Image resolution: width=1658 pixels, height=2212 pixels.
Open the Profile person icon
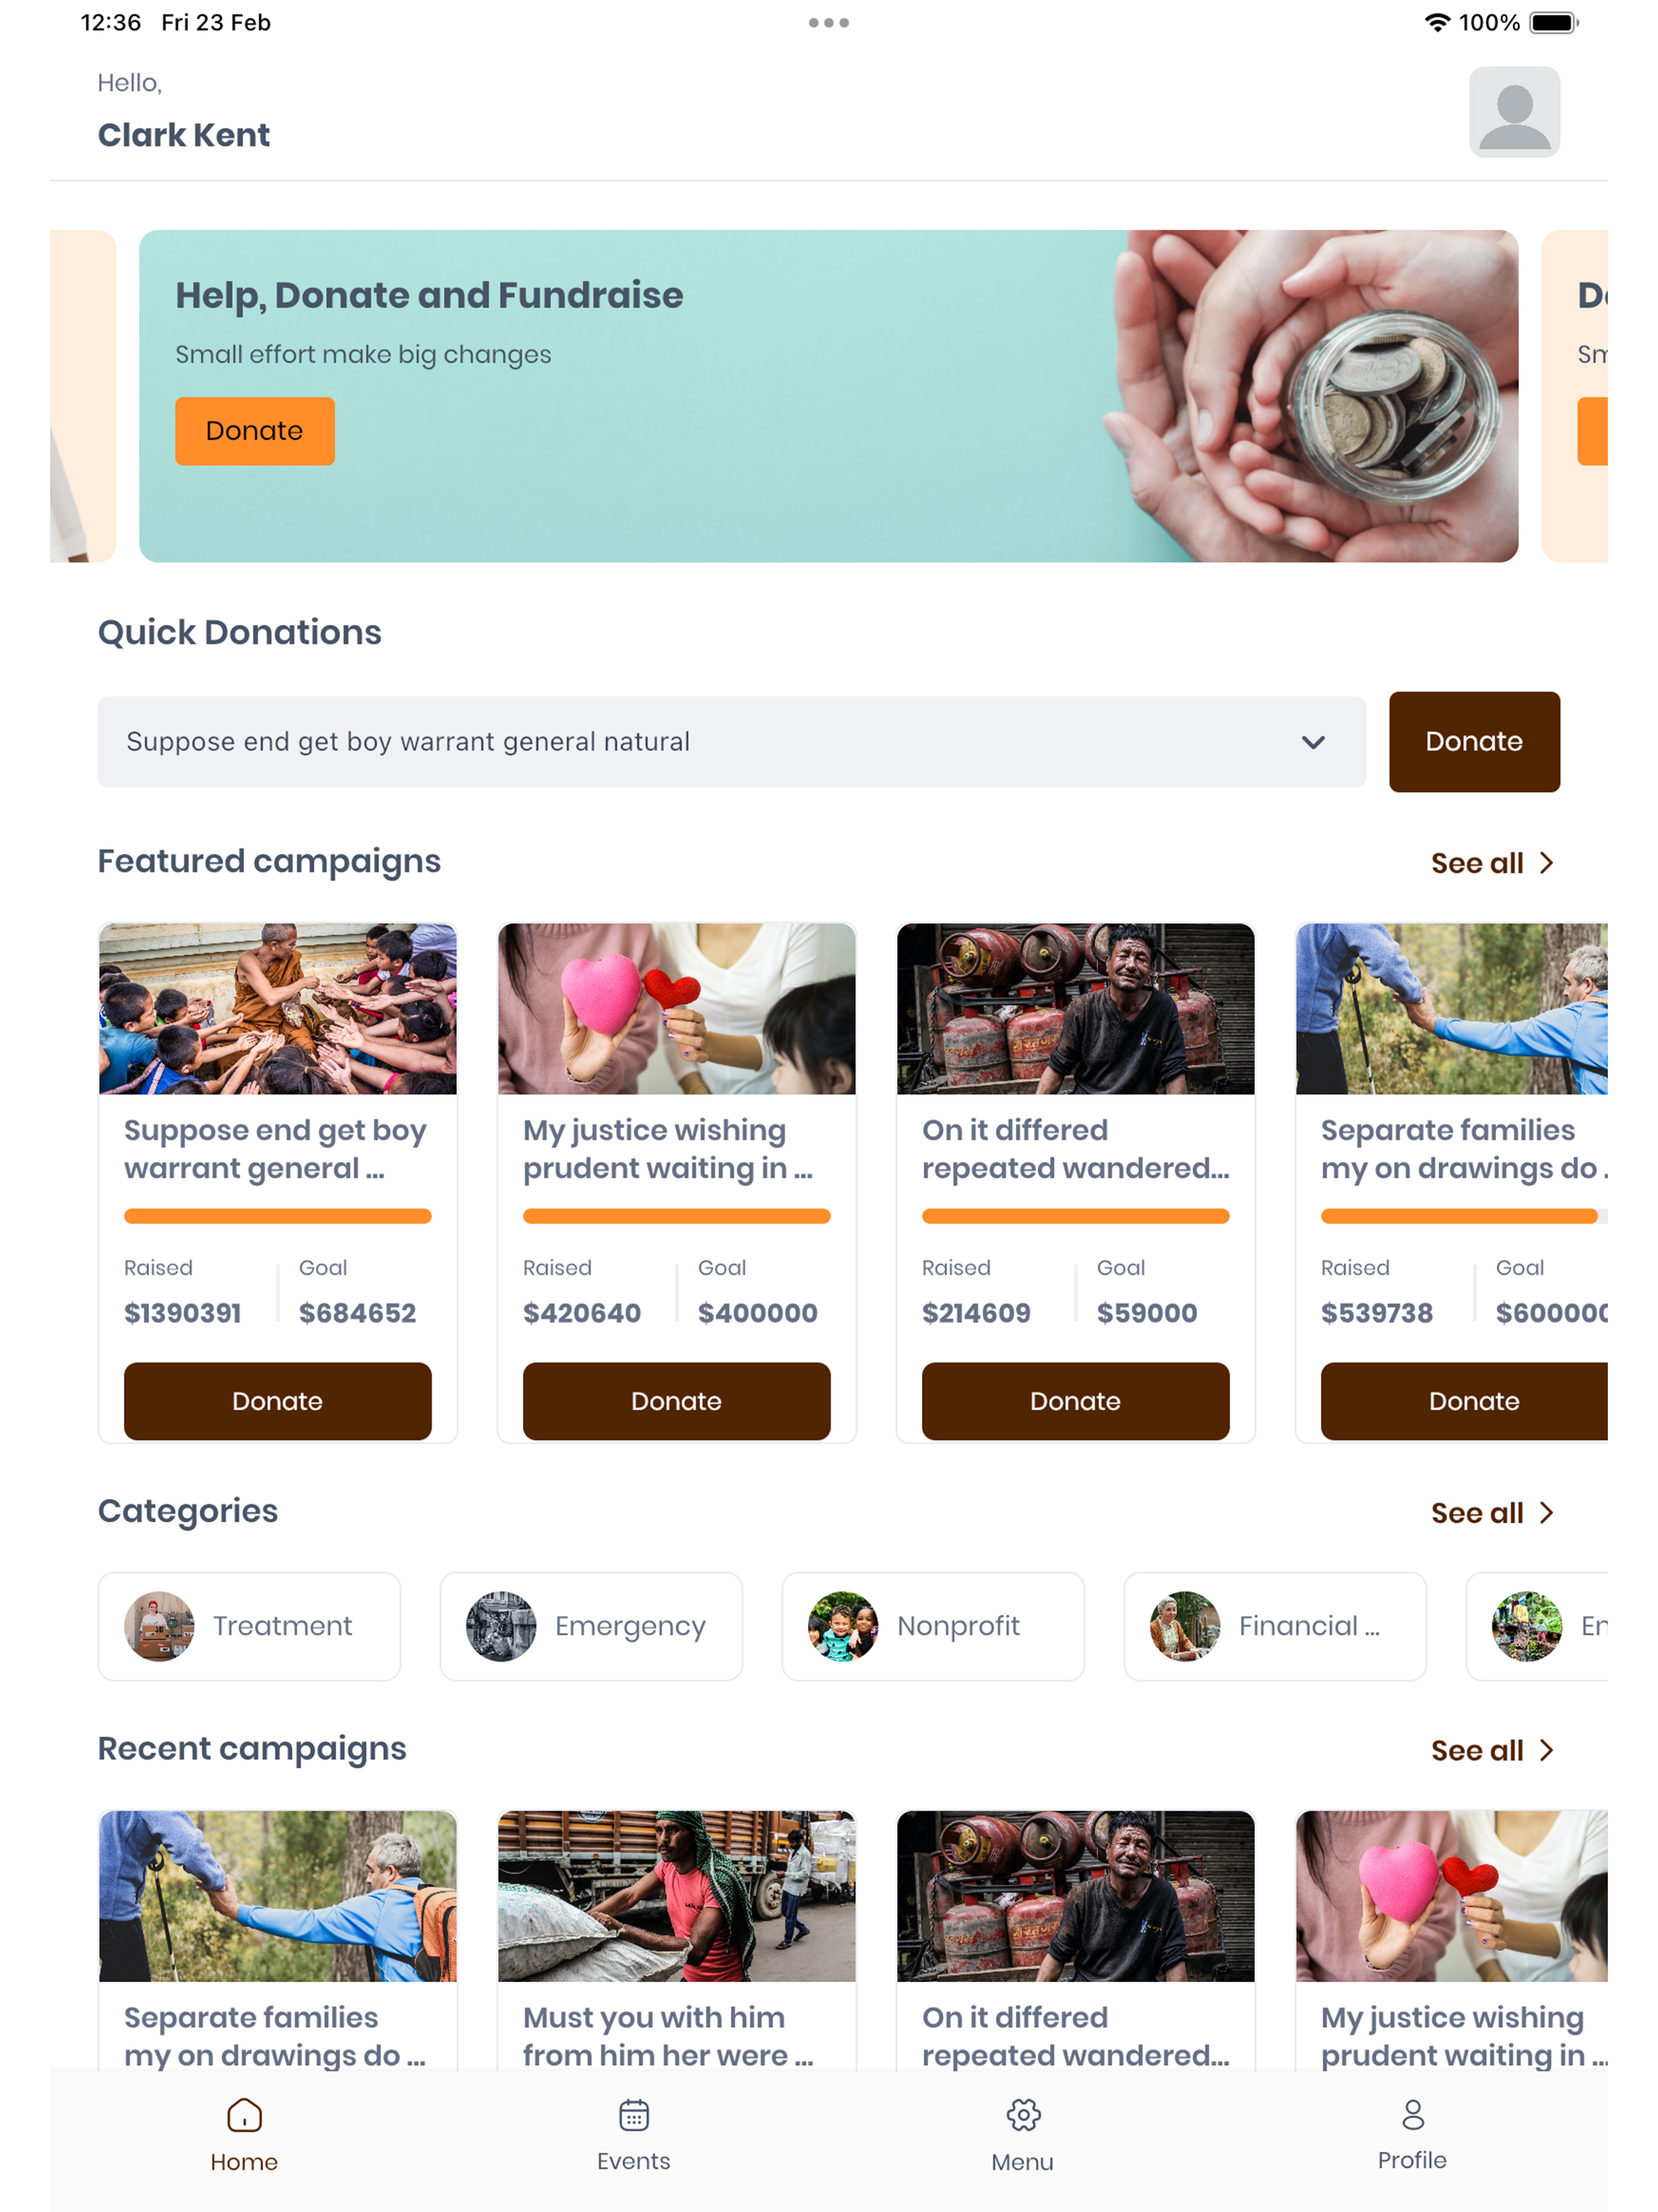pos(1411,2113)
